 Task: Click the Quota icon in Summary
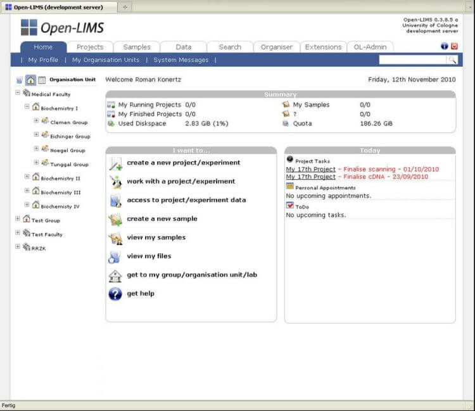(x=286, y=123)
